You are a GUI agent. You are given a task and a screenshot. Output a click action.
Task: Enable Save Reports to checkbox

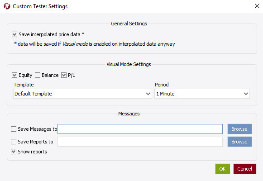pos(14,142)
